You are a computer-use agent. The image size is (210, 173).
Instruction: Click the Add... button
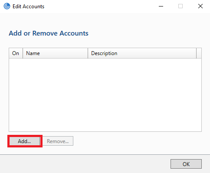pyautogui.click(x=25, y=141)
